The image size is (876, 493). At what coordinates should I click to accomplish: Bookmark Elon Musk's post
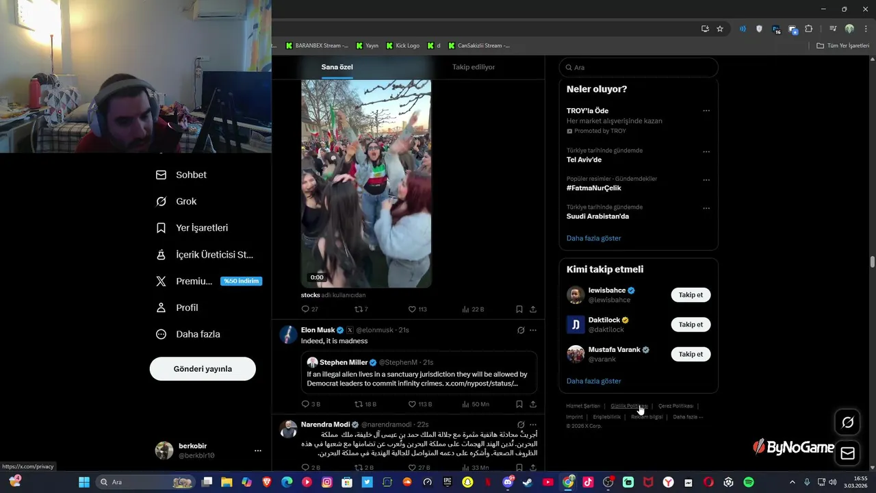coord(519,405)
